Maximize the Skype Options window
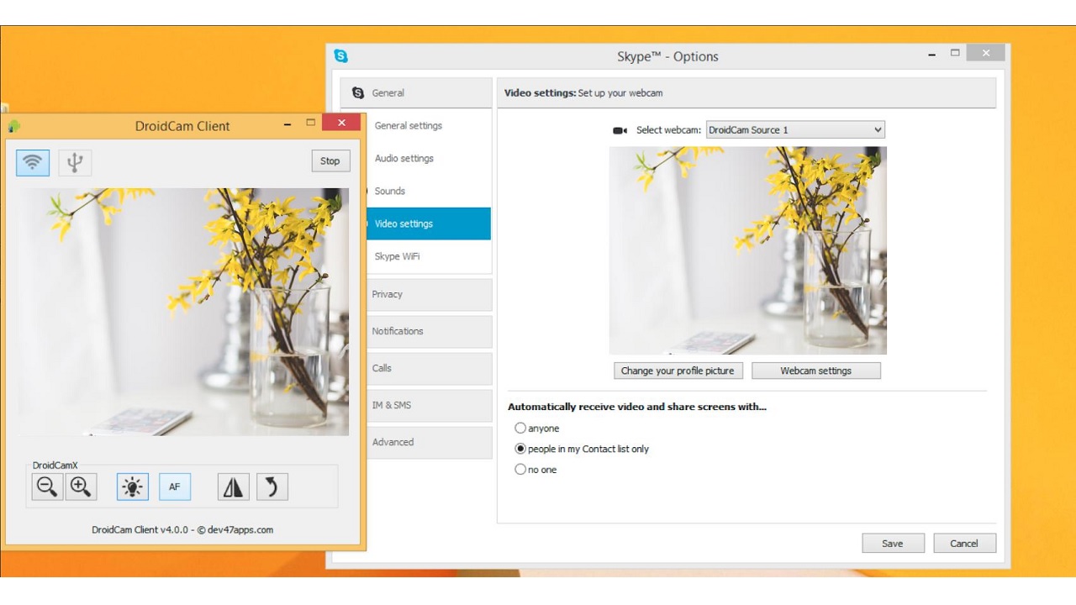1076x605 pixels. point(955,54)
